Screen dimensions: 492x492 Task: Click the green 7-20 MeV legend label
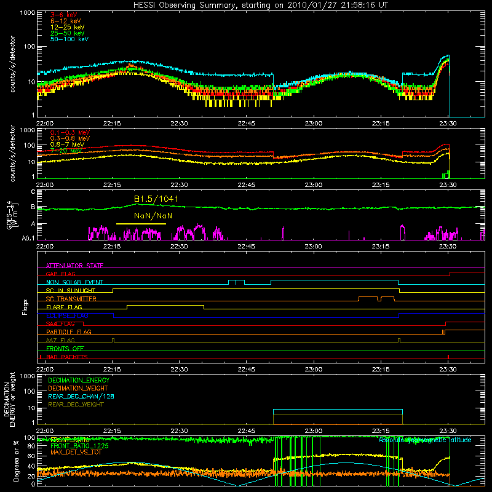(66, 151)
